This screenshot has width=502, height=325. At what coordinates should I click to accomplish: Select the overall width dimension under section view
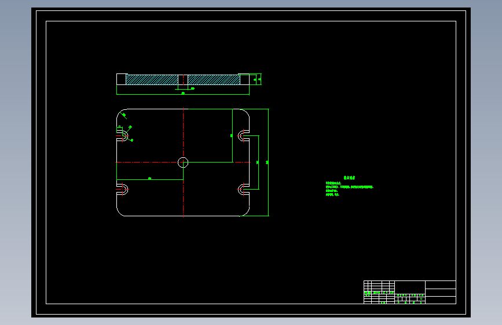[183, 94]
